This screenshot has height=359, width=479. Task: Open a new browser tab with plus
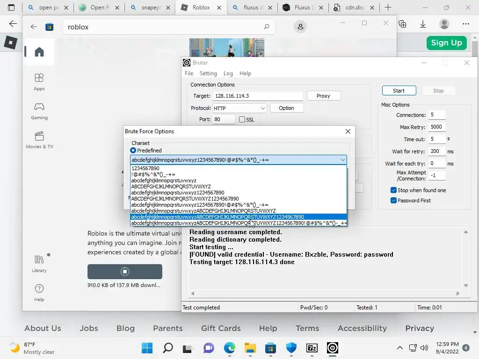pyautogui.click(x=388, y=7)
